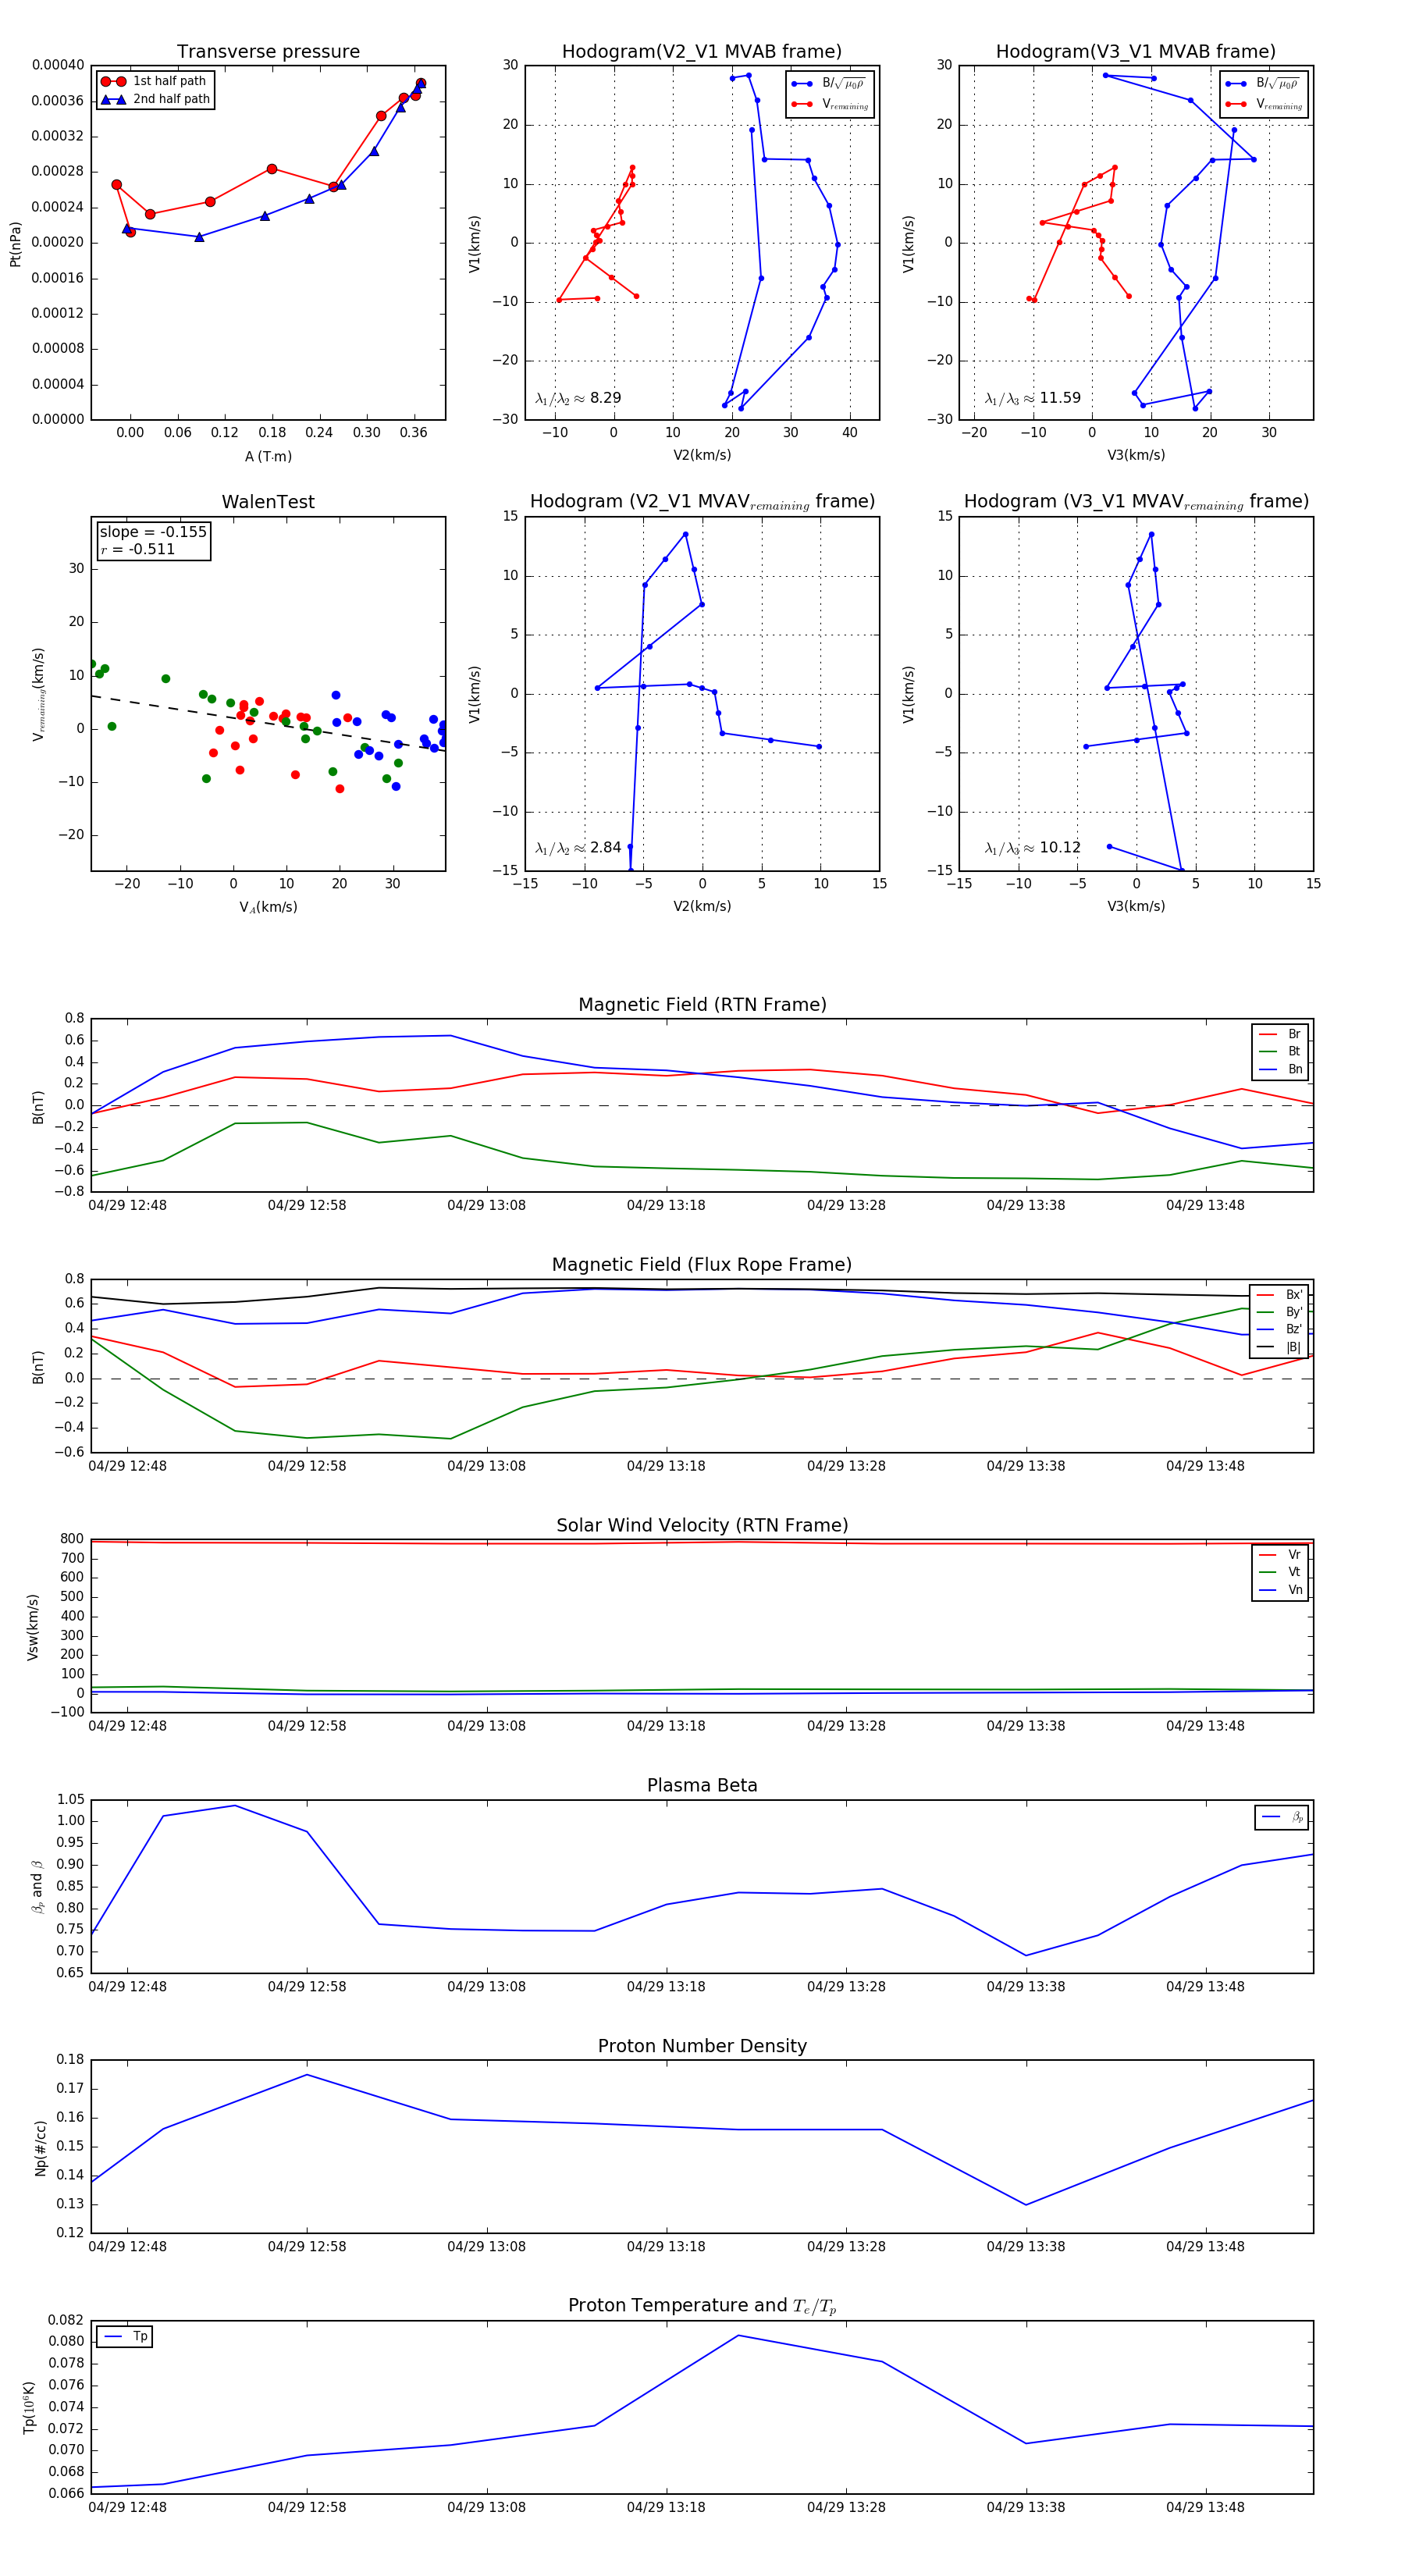This screenshot has height=2576, width=1405.
Task: Click the 'Tp(10^6K)' y-axis label
Action: 29,2407
